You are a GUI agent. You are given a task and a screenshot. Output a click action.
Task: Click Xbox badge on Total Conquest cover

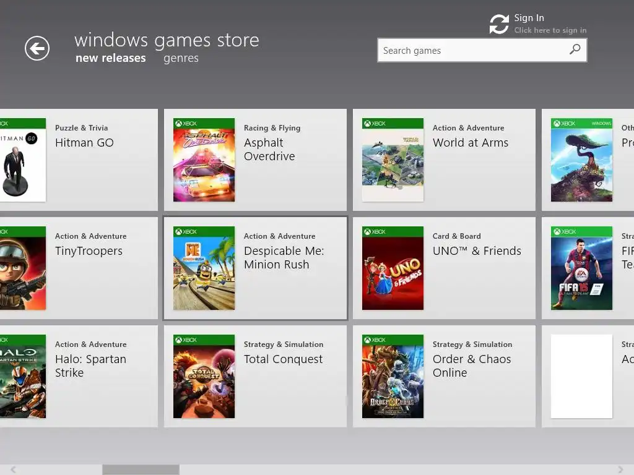[186, 340]
